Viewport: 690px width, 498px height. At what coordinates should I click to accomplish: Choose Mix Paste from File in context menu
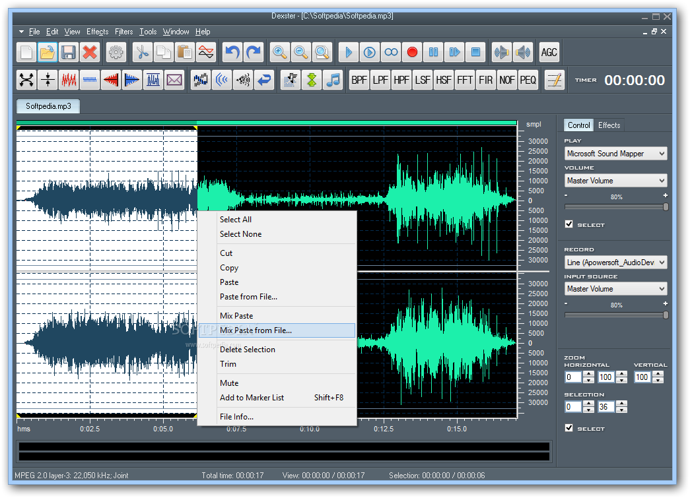(x=277, y=330)
